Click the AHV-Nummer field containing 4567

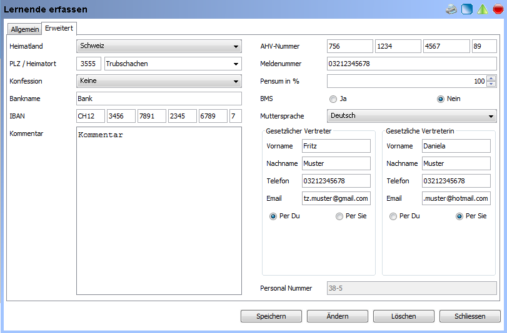pos(446,46)
